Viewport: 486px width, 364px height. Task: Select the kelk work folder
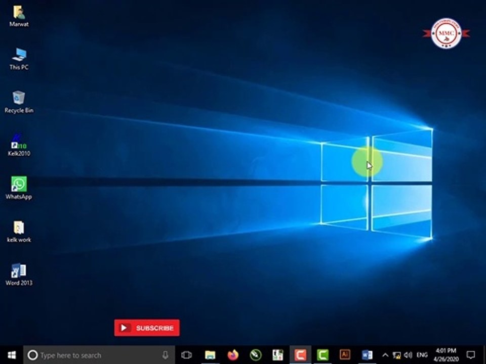19,231
